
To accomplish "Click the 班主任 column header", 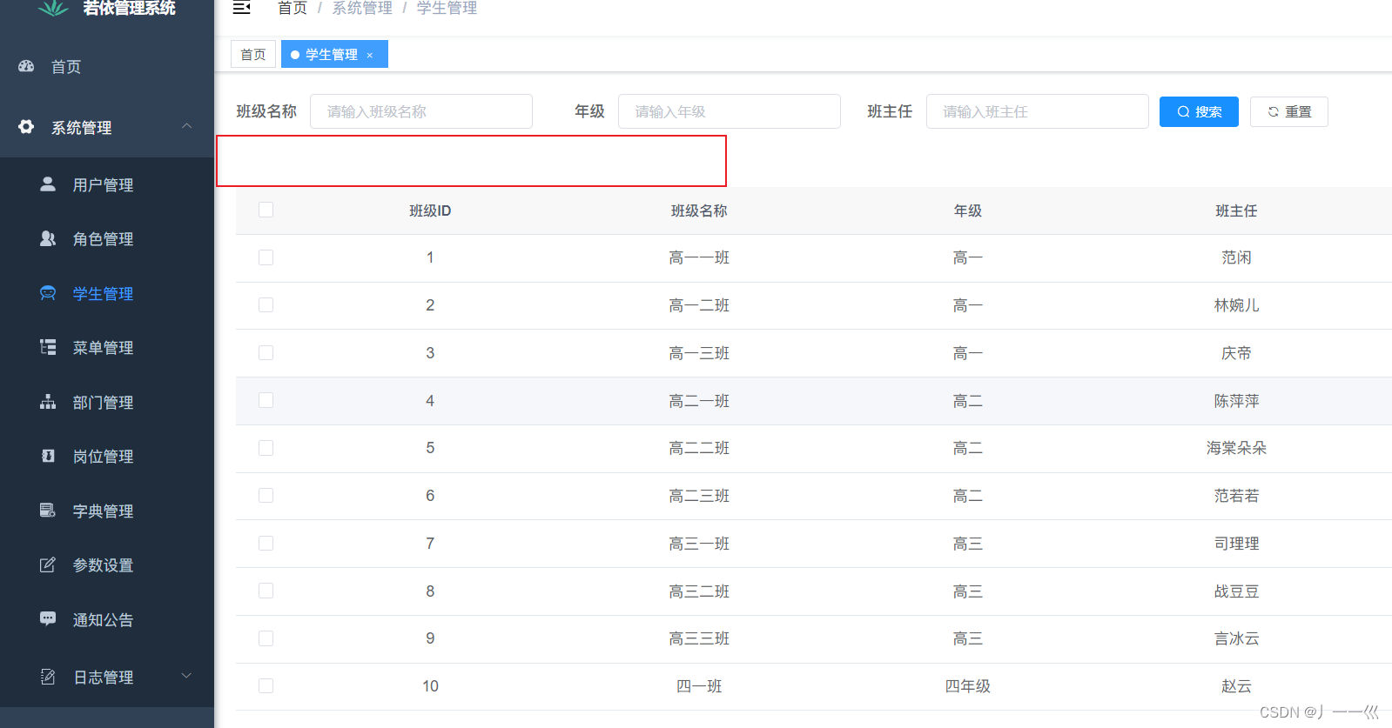I will (1236, 210).
